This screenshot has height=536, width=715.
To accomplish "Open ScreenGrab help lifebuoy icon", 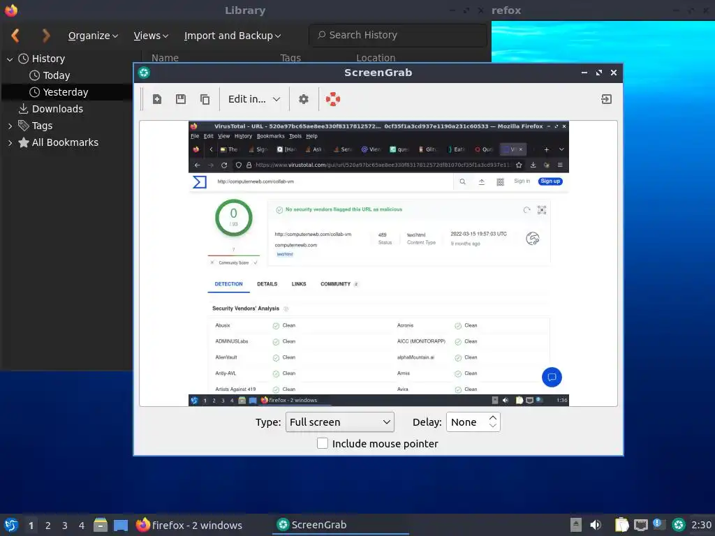I will pos(333,99).
